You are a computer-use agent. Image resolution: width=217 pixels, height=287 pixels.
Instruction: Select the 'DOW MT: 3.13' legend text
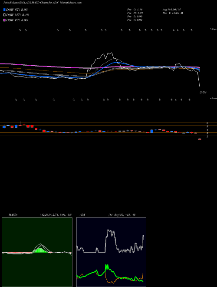(17, 15)
